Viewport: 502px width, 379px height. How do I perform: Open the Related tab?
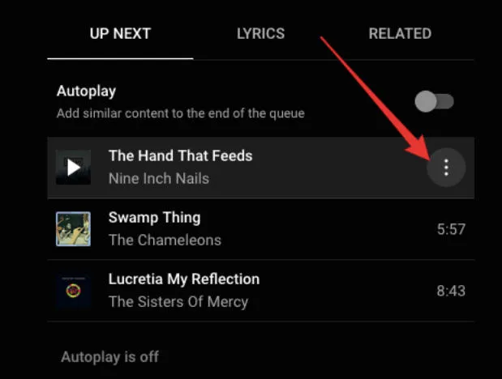coord(400,33)
